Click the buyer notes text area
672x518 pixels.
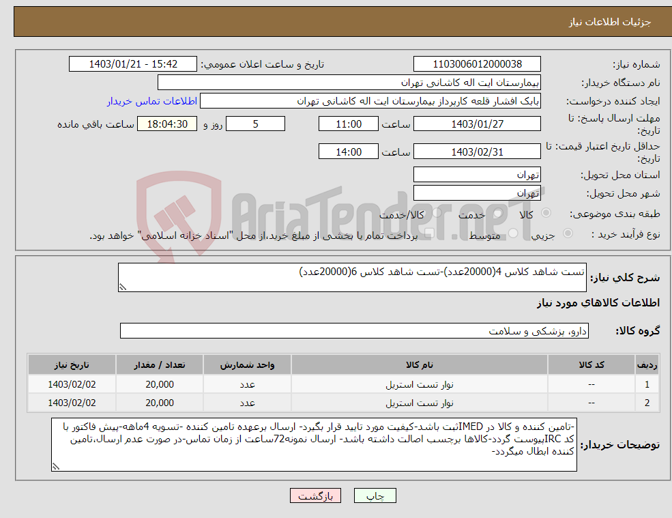[x=314, y=445]
